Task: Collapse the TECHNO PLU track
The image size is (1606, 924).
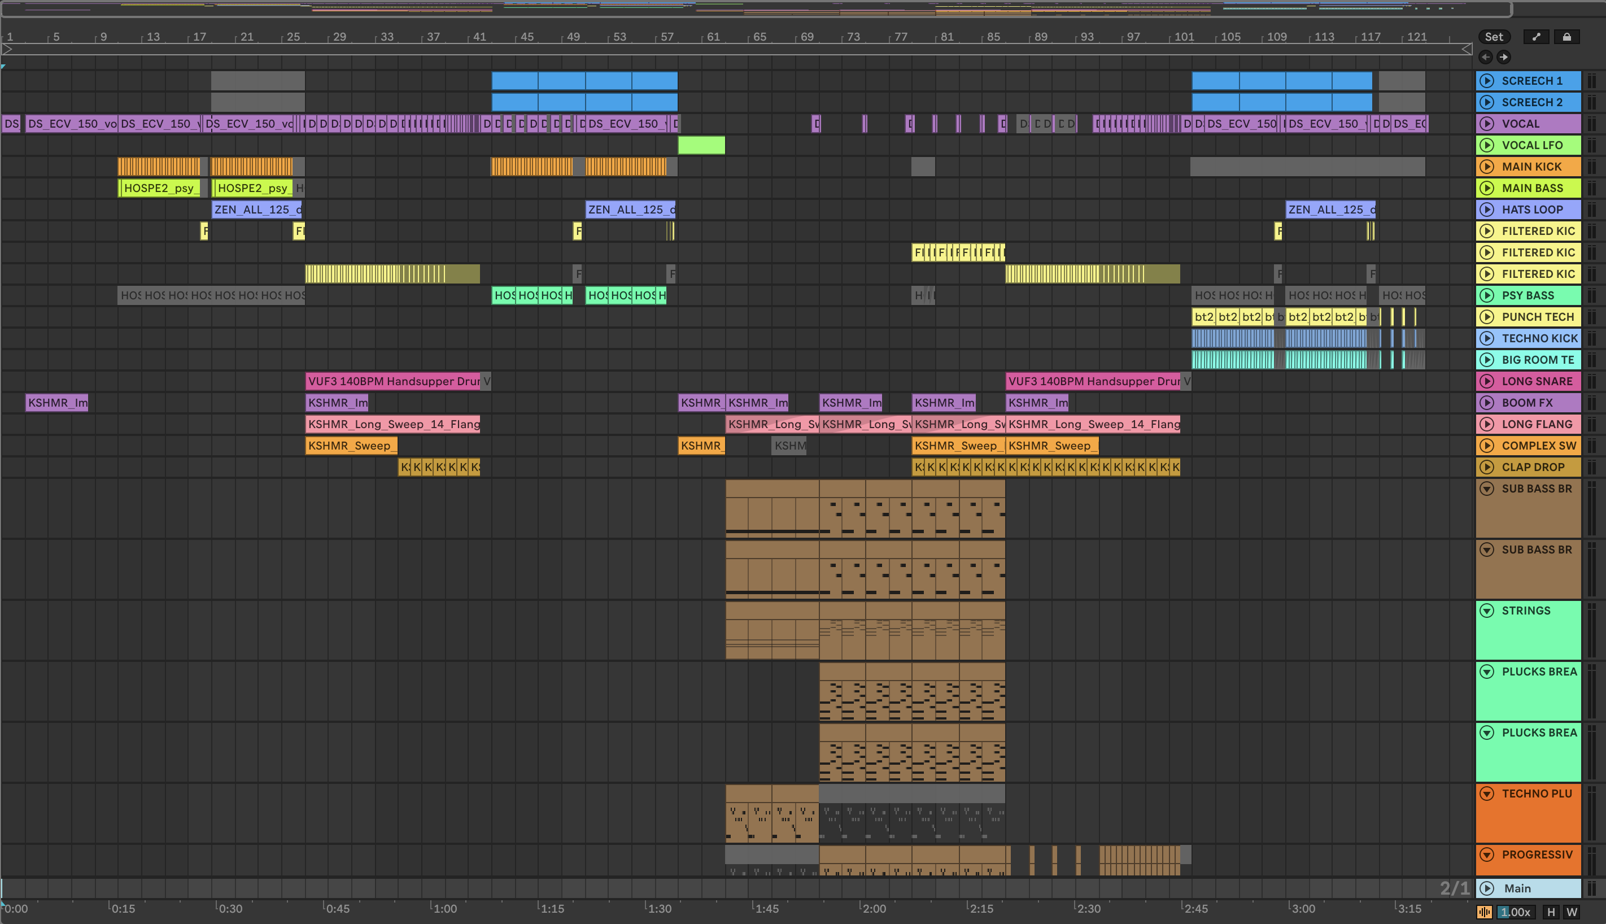Action: 1487,794
